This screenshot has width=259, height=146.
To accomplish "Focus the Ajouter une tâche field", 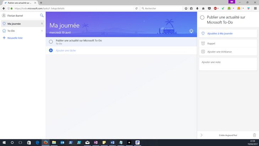I will coord(66,50).
